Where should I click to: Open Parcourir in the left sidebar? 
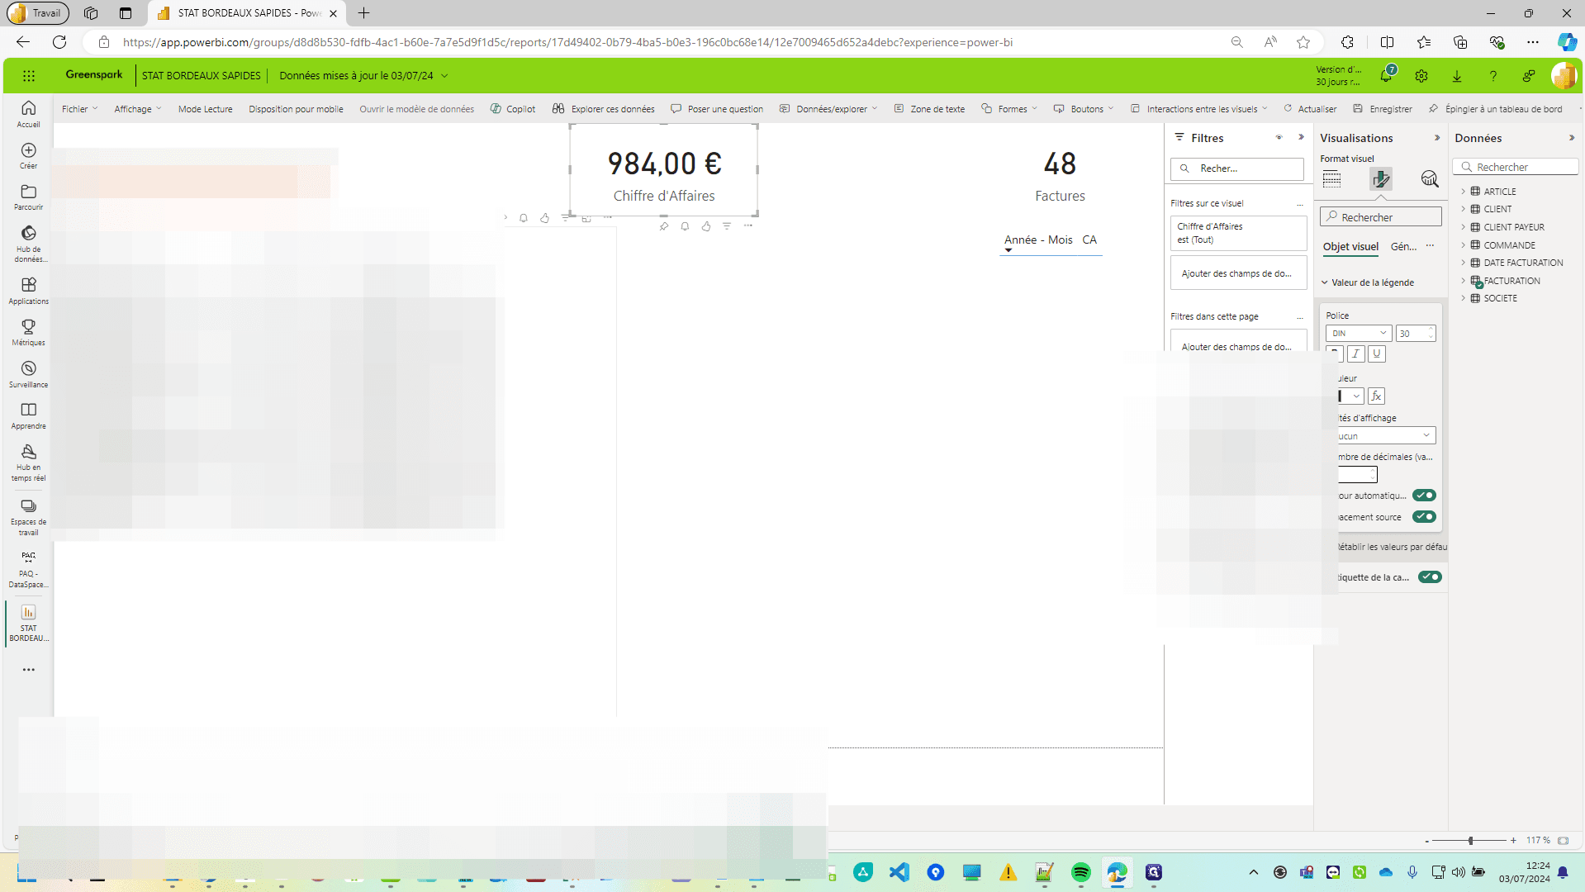coord(28,197)
